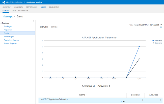Click the Application Insights breadcrumb link
The height and width of the screenshot is (104, 164).
(x=34, y=2)
